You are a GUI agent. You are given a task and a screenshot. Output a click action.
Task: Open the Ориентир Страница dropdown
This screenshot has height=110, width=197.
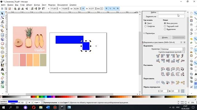(172, 49)
